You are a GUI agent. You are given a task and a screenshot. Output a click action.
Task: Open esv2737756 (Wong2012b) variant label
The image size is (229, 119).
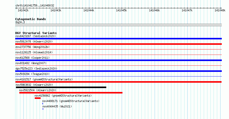(32, 47)
